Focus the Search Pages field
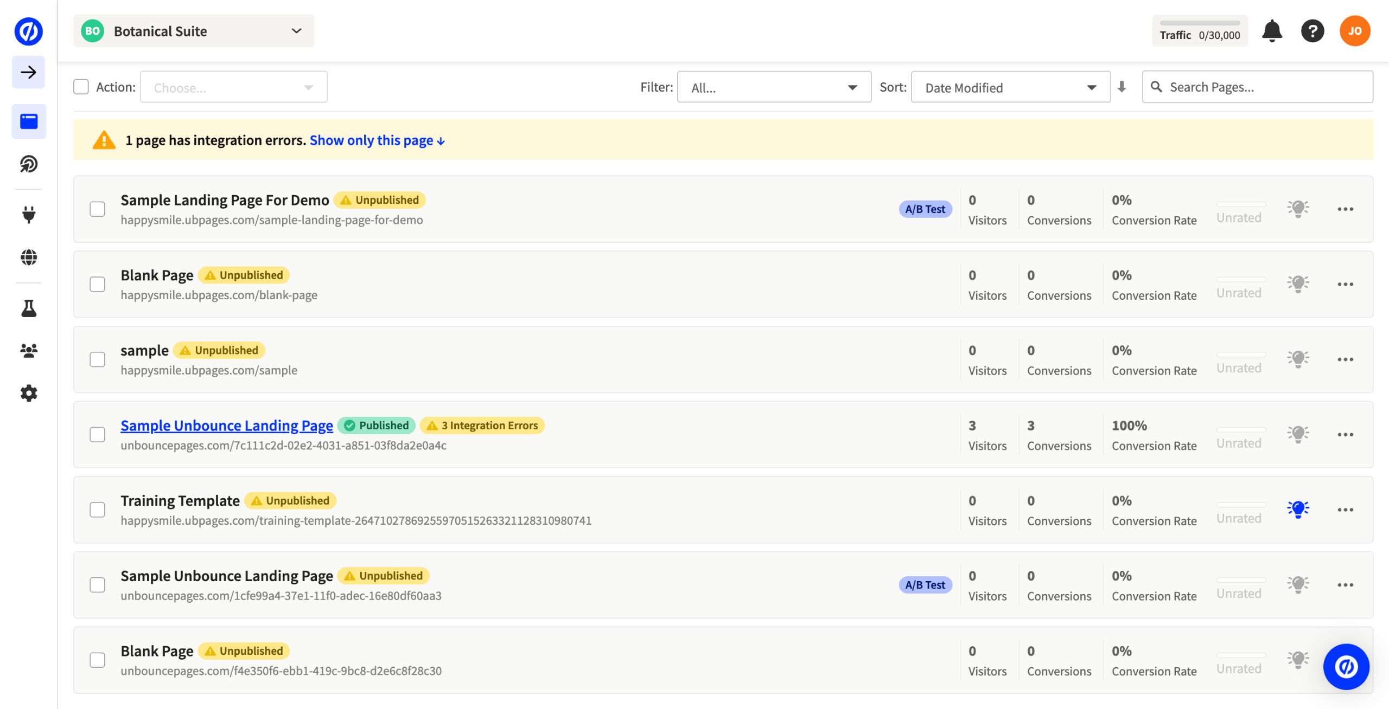1389x709 pixels. point(1257,87)
